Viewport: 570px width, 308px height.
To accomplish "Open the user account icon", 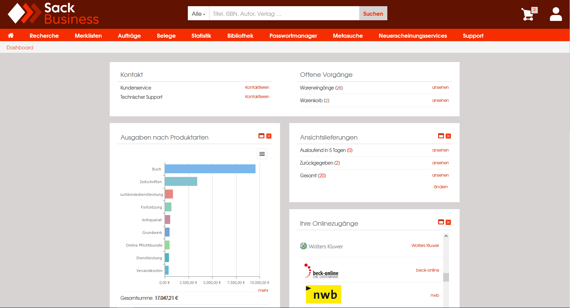I will [556, 14].
